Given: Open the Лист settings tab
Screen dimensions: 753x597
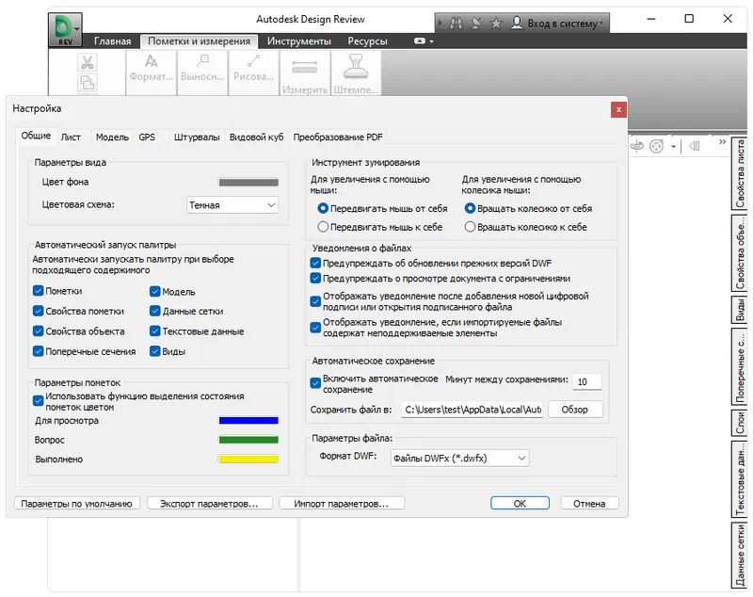Looking at the screenshot, I should click(71, 137).
